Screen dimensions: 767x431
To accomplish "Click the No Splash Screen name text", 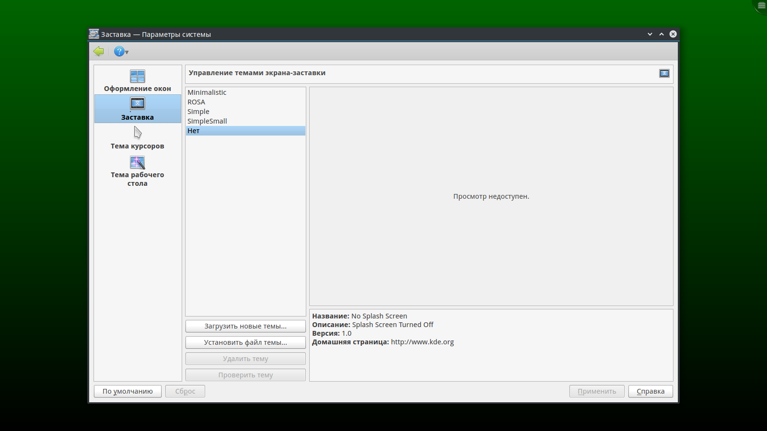I will (x=379, y=316).
